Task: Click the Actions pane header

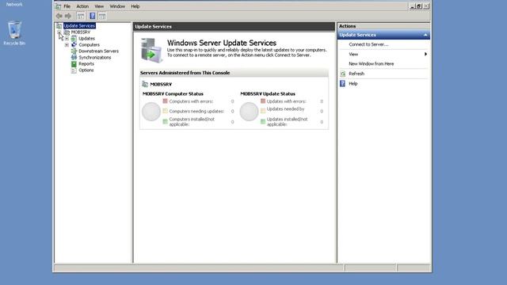Action: [x=383, y=26]
